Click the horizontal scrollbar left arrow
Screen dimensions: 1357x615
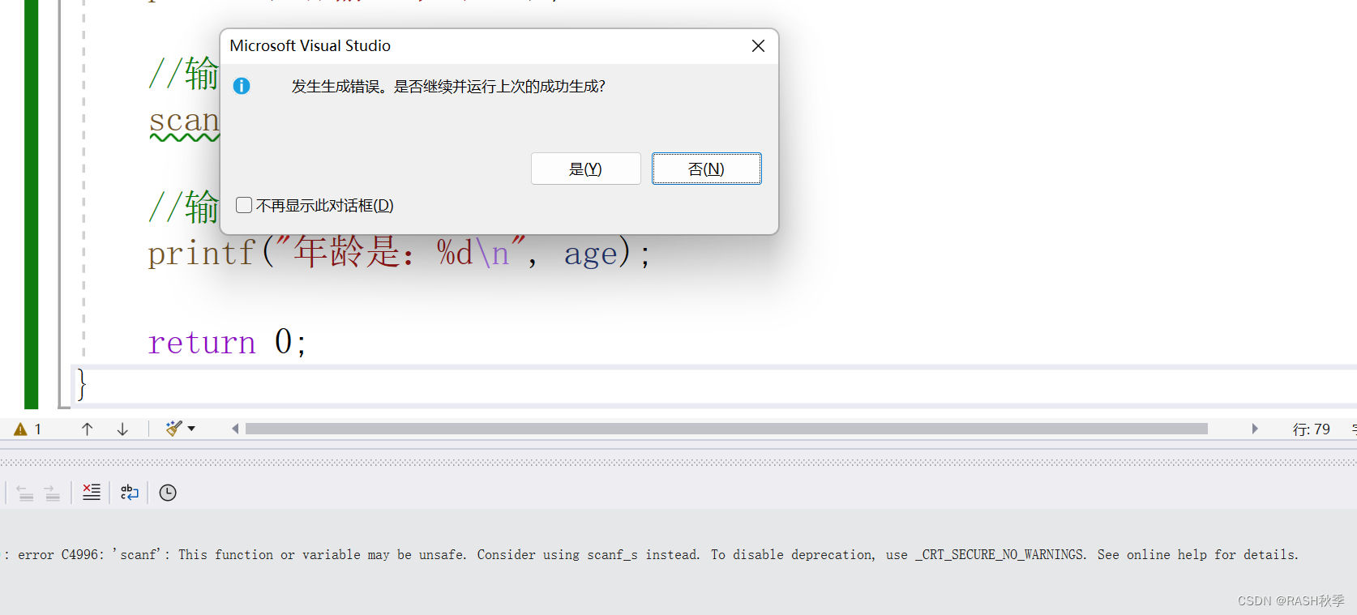tap(235, 429)
